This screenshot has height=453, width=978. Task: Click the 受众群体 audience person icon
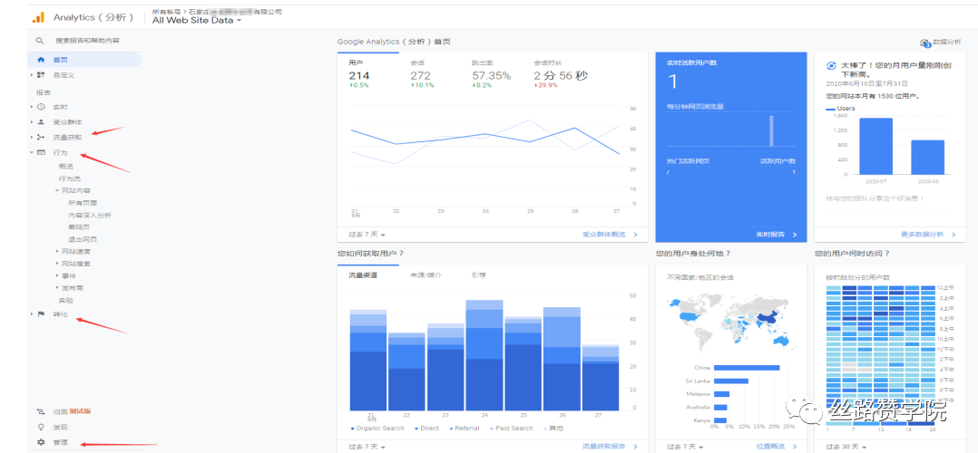click(41, 122)
